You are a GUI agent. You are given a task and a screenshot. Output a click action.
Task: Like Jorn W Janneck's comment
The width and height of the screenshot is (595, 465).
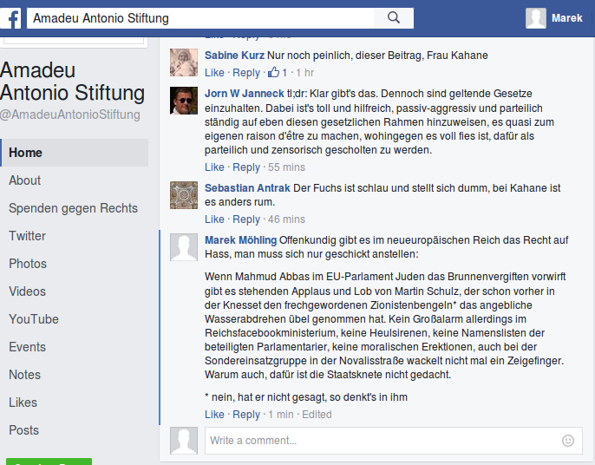(x=214, y=167)
